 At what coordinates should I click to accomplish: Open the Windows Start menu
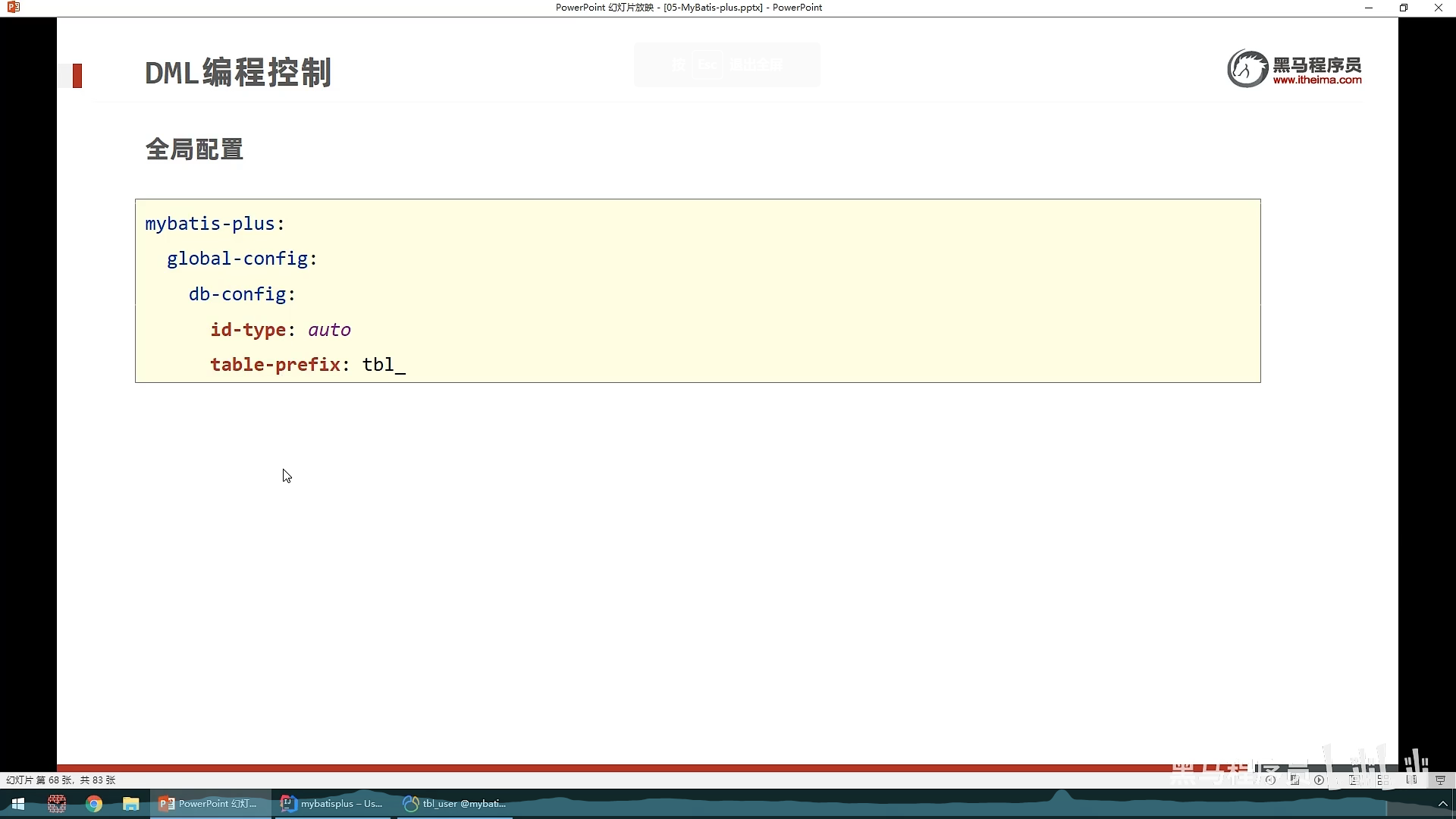[18, 804]
